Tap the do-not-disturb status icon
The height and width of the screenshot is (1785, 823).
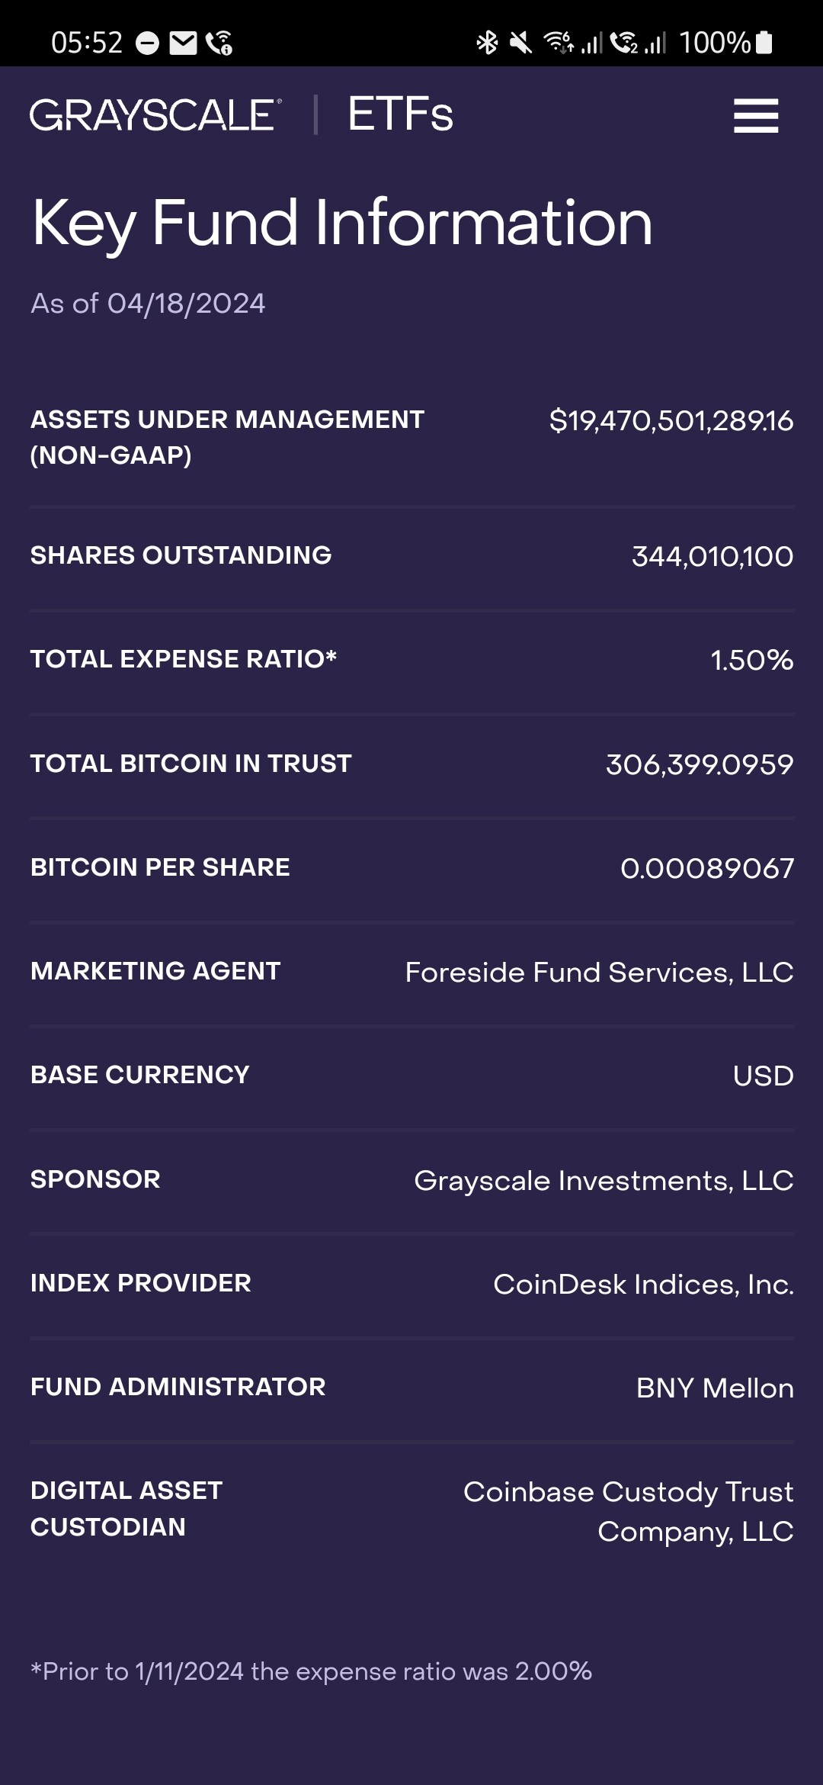click(147, 43)
